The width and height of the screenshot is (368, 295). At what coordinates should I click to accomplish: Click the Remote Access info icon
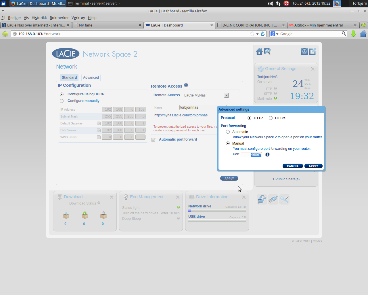tap(186, 85)
